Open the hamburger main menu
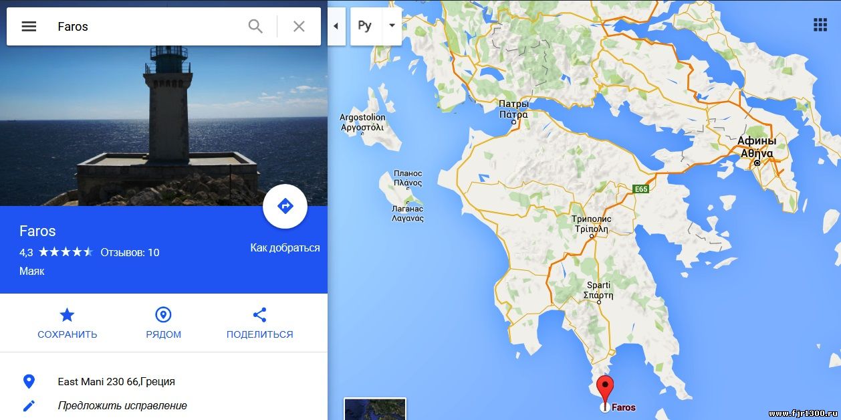 pos(29,26)
